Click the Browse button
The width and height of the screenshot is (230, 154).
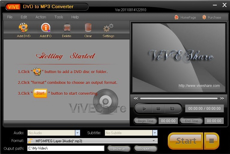point(119,149)
